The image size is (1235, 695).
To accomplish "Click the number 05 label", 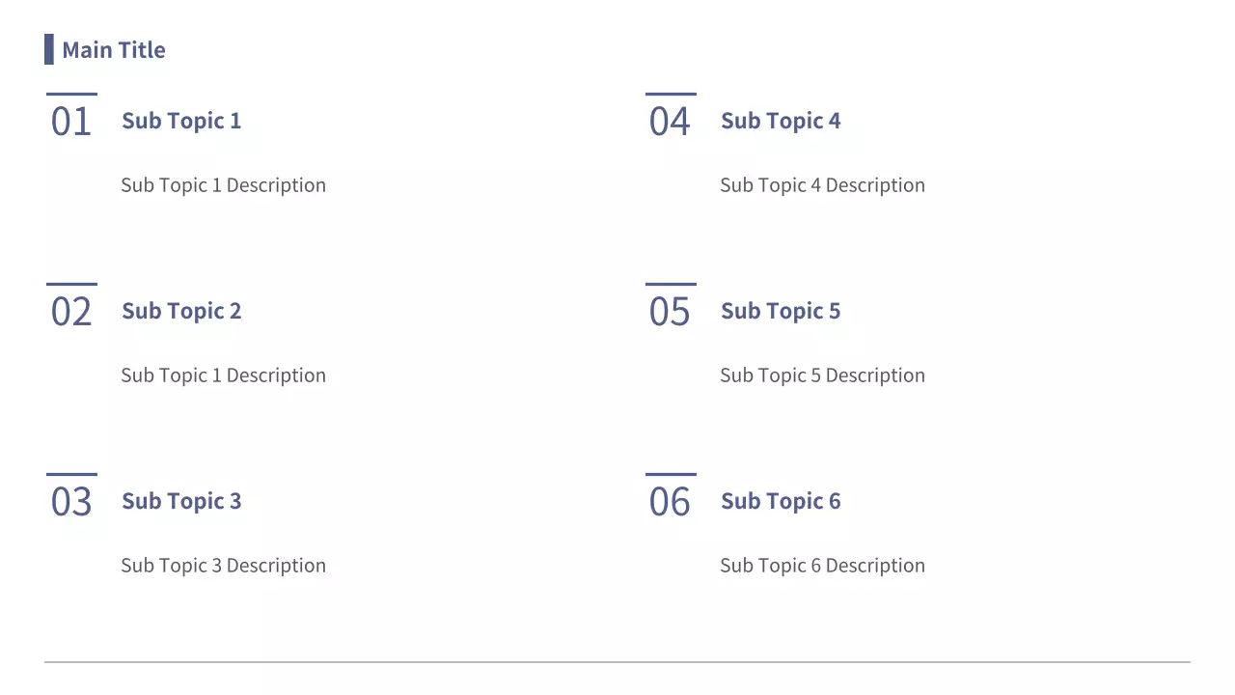I will (670, 312).
